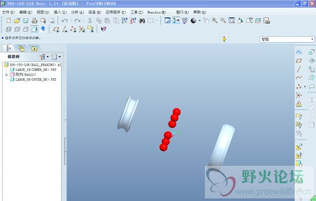
Task: Click the Open file folder icon
Action: coord(17,20)
